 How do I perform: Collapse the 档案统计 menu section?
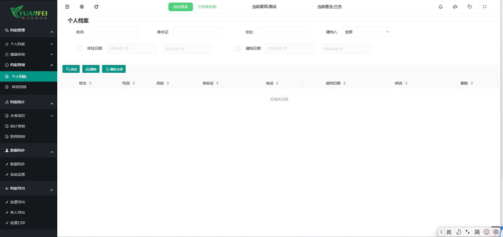click(52, 103)
